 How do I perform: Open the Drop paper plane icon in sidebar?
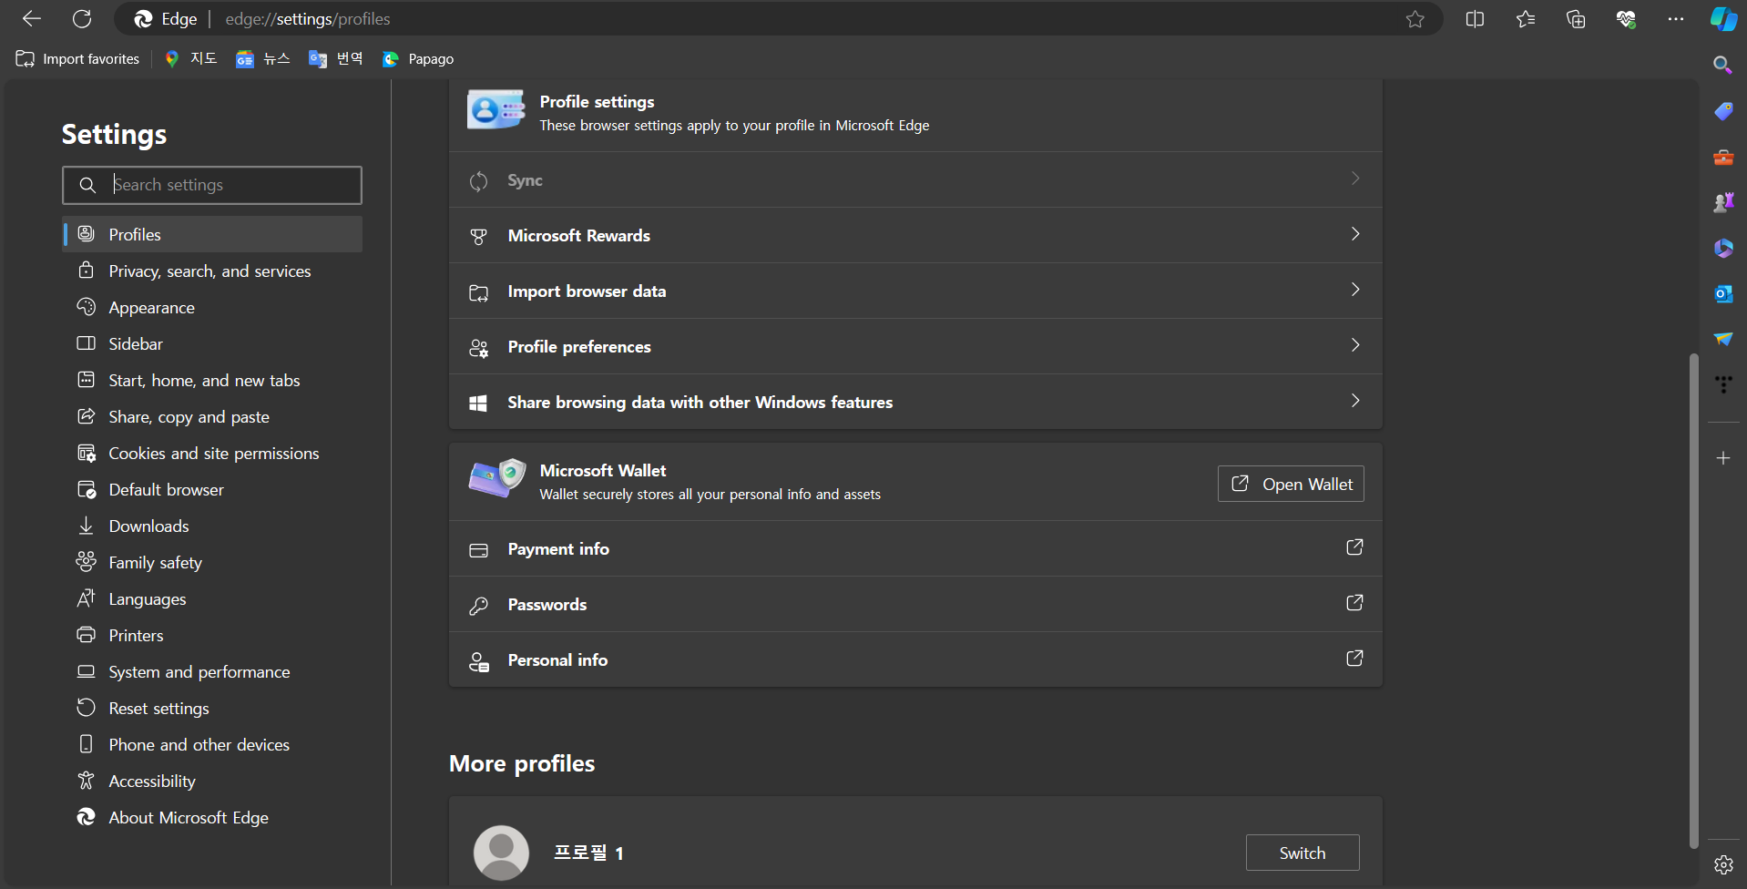pos(1722,339)
